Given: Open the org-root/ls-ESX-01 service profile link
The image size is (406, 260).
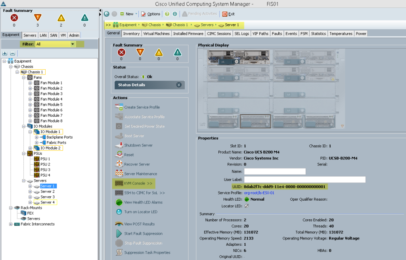Looking at the screenshot, I should (259, 193).
